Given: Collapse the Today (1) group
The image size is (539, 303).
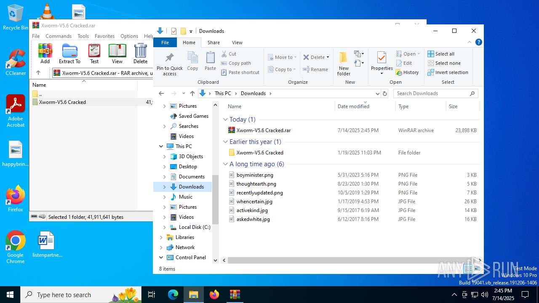Looking at the screenshot, I should [x=225, y=120].
